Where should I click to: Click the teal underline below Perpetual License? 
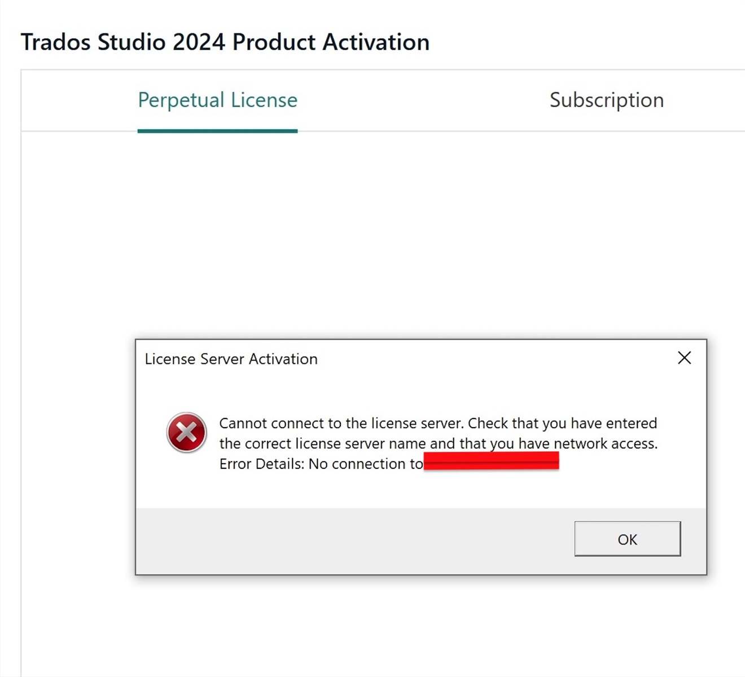pyautogui.click(x=217, y=131)
